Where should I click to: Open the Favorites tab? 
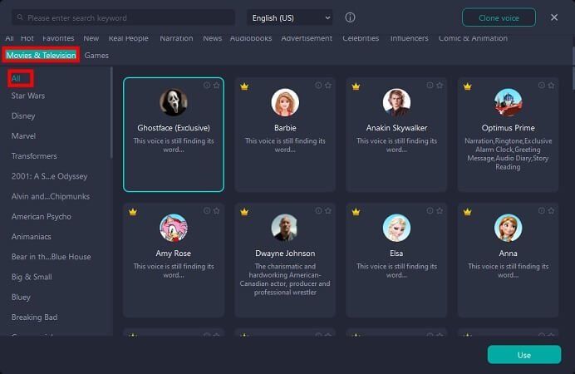(x=58, y=38)
